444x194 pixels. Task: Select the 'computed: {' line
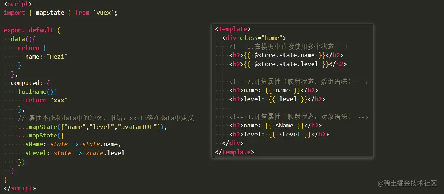tap(30, 83)
